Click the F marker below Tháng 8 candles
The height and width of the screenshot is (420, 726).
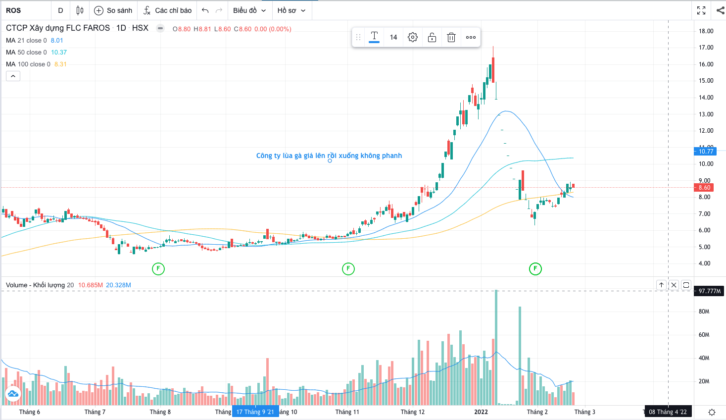[x=158, y=269]
